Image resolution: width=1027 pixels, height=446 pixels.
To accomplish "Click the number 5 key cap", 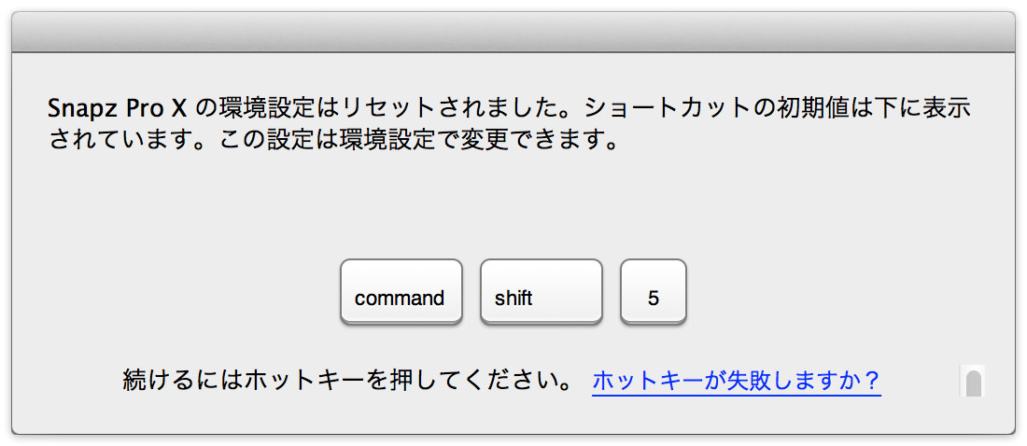I will (x=654, y=291).
